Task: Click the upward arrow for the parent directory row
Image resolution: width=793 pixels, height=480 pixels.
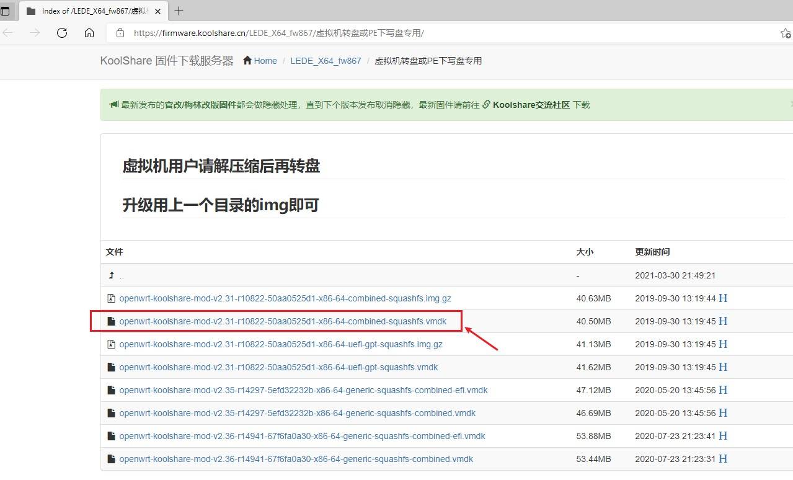Action: click(112, 275)
